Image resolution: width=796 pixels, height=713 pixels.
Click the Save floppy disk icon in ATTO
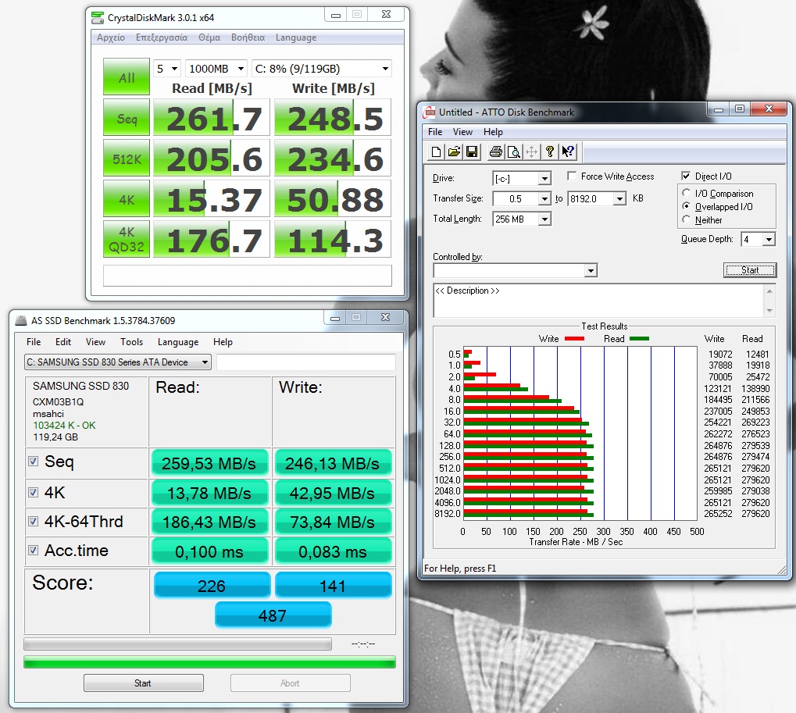(x=472, y=152)
